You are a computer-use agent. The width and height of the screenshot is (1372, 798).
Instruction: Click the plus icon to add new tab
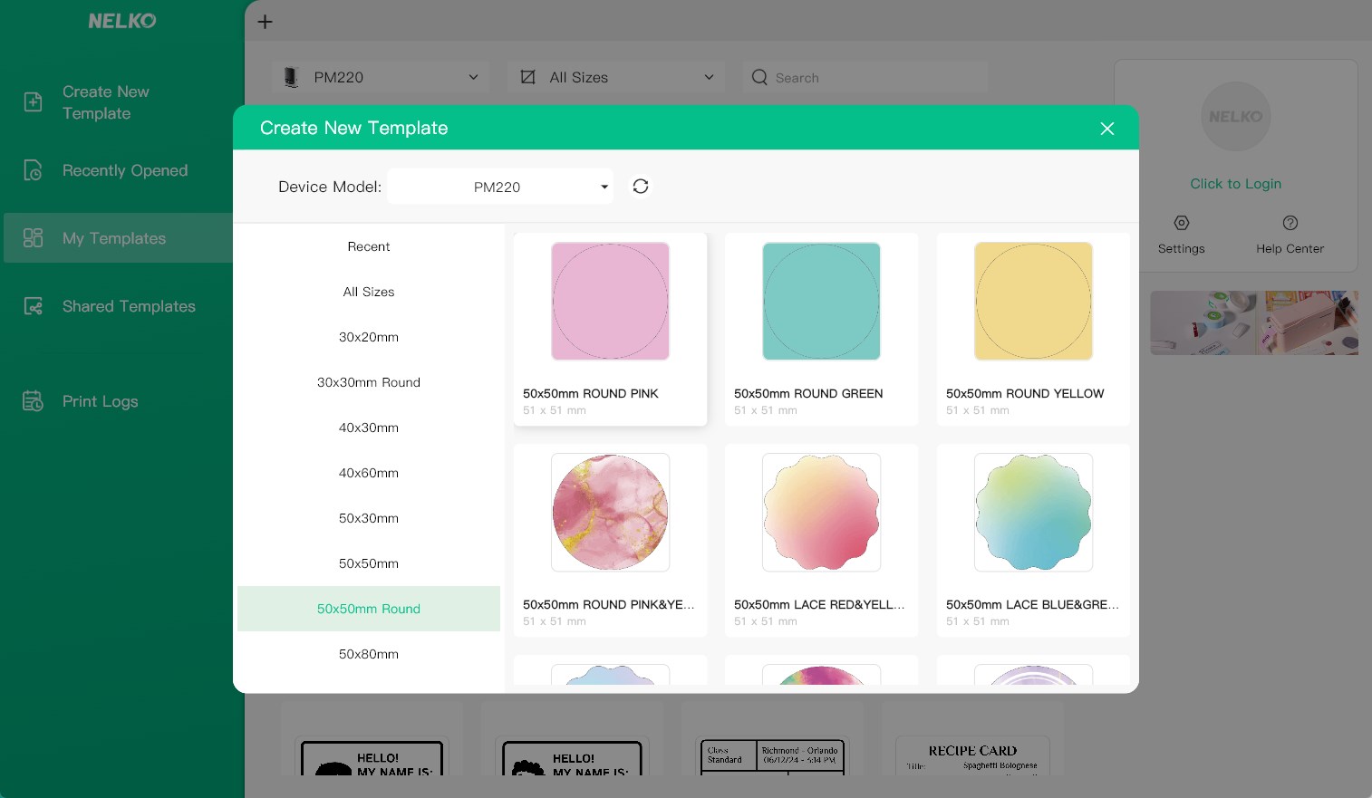[x=265, y=22]
